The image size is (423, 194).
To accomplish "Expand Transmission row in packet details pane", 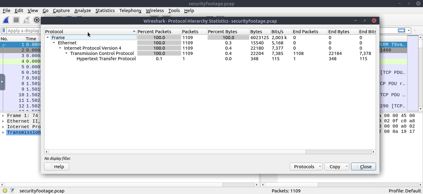I will click(3, 132).
